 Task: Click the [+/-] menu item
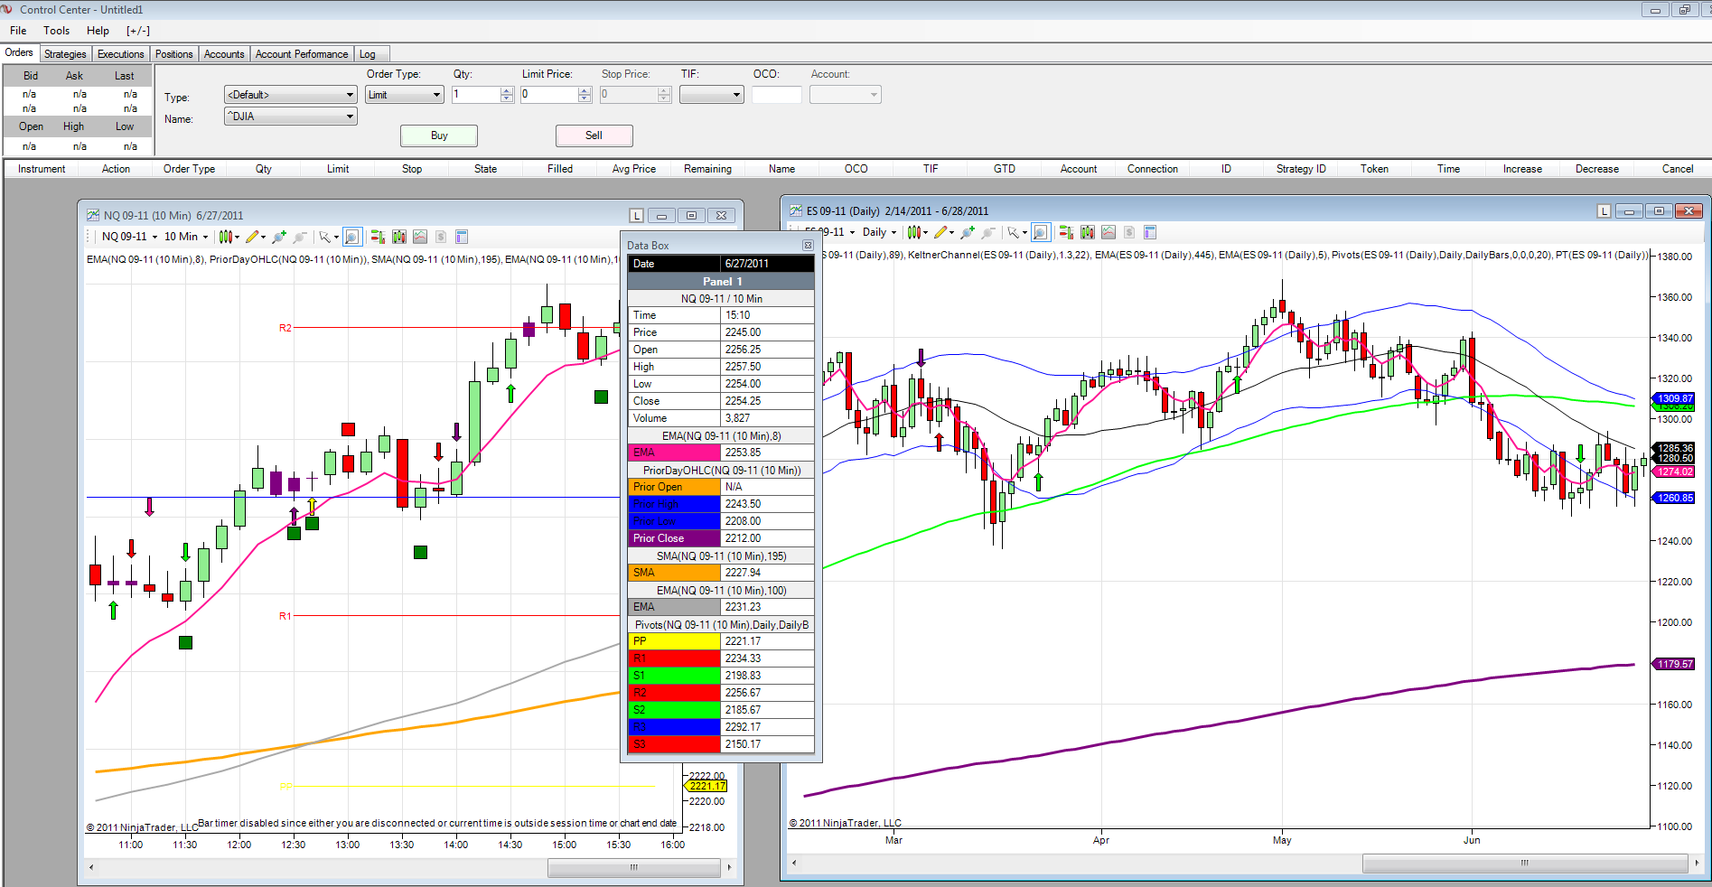[x=138, y=31]
